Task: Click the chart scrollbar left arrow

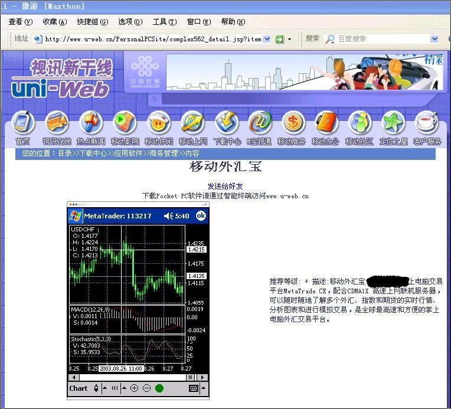Action: pos(74,377)
